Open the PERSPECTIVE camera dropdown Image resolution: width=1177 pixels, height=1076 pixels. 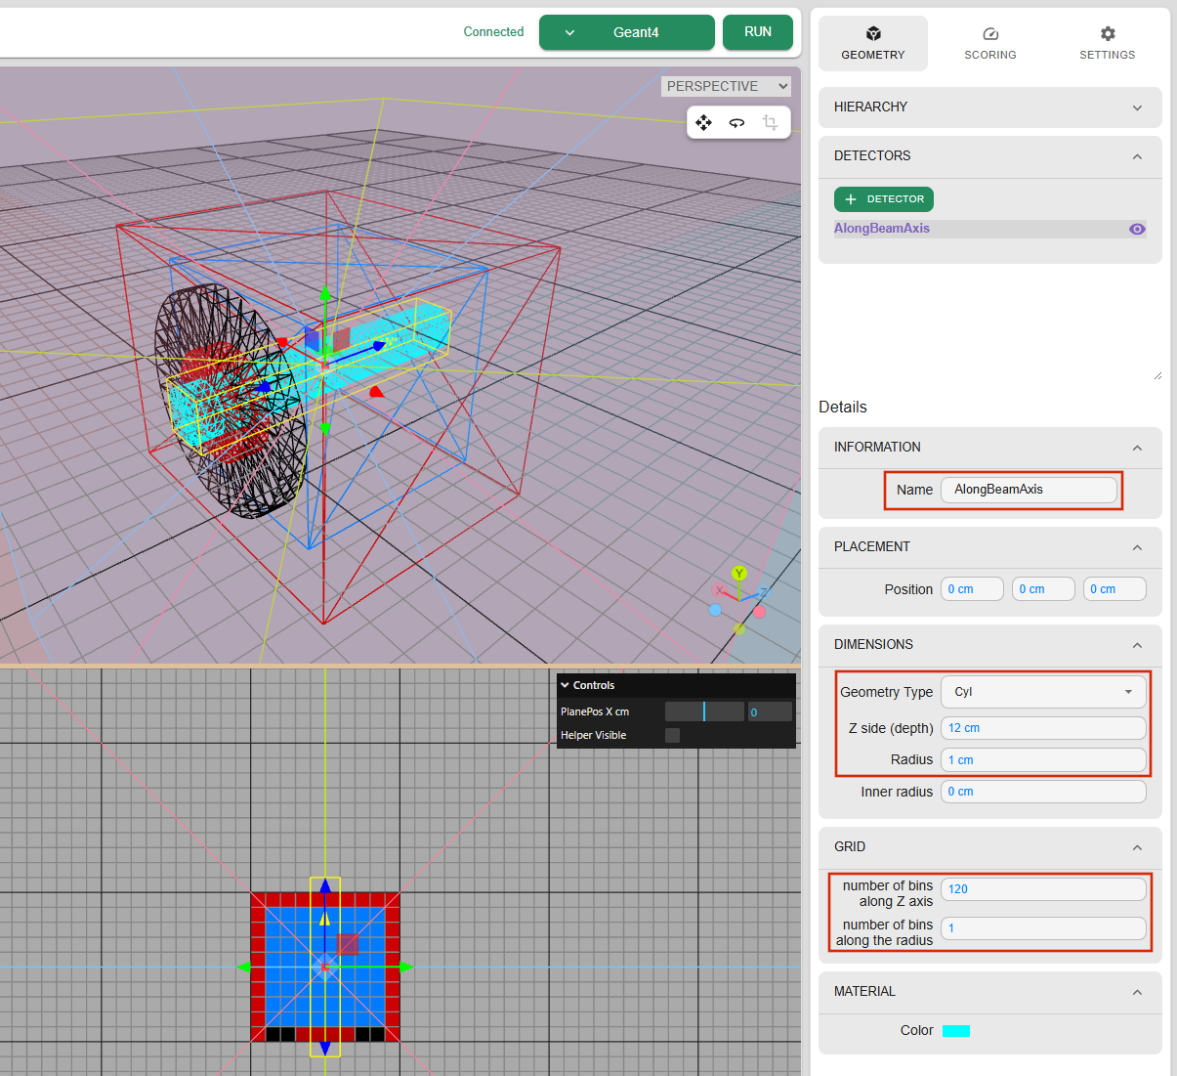click(x=726, y=86)
